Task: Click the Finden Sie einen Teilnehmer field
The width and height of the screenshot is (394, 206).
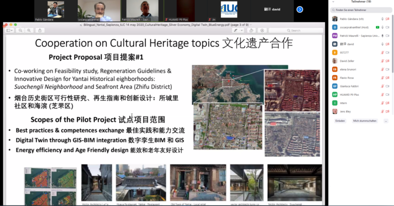Action: point(361,10)
